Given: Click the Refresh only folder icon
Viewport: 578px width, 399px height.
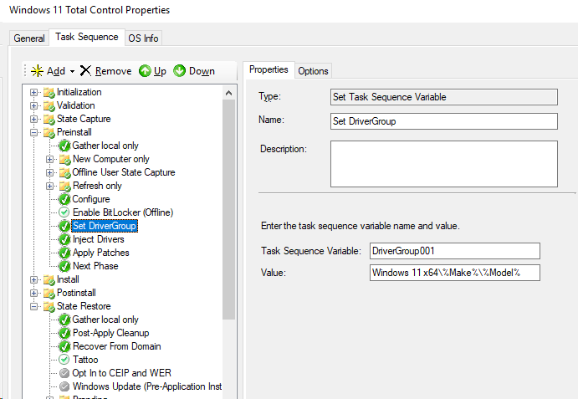Looking at the screenshot, I should tap(64, 186).
